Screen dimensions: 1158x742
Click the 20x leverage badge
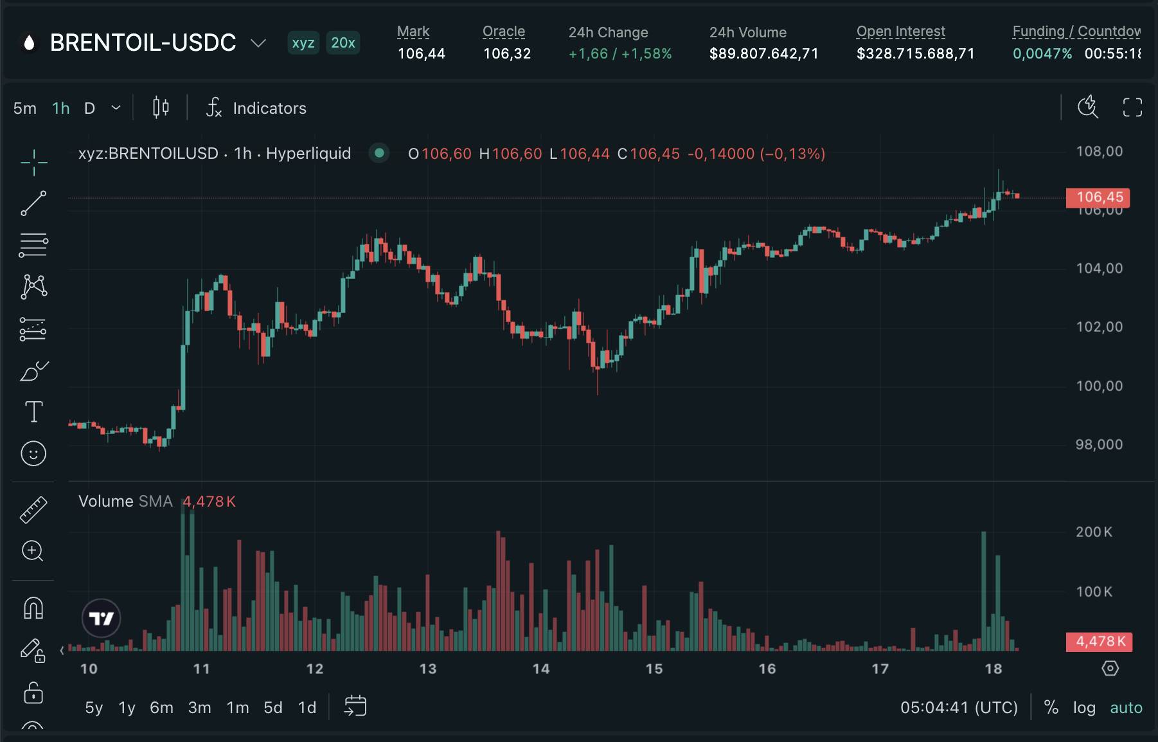point(343,42)
